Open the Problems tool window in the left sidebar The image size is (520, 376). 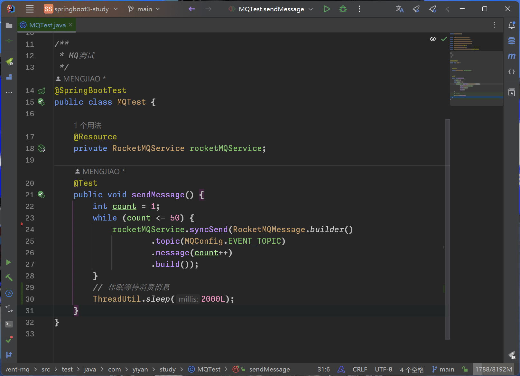[9, 339]
